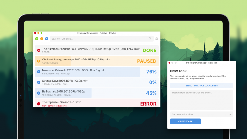Image resolution: width=247 pixels, height=139 pixels.
Task: Click the blue X clear icon in toolbar
Action: pos(47,39)
